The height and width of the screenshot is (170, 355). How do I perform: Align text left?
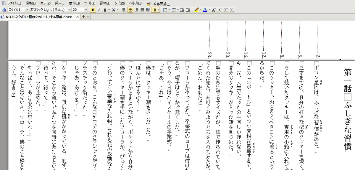pos(125,10)
